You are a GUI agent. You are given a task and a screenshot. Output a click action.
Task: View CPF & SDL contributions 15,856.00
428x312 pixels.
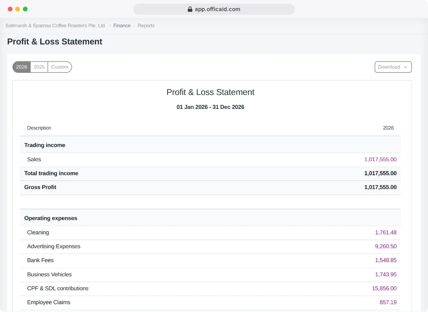[384, 288]
